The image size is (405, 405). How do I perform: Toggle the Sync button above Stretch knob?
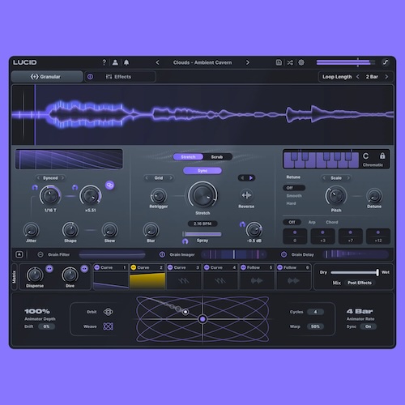tap(202, 171)
